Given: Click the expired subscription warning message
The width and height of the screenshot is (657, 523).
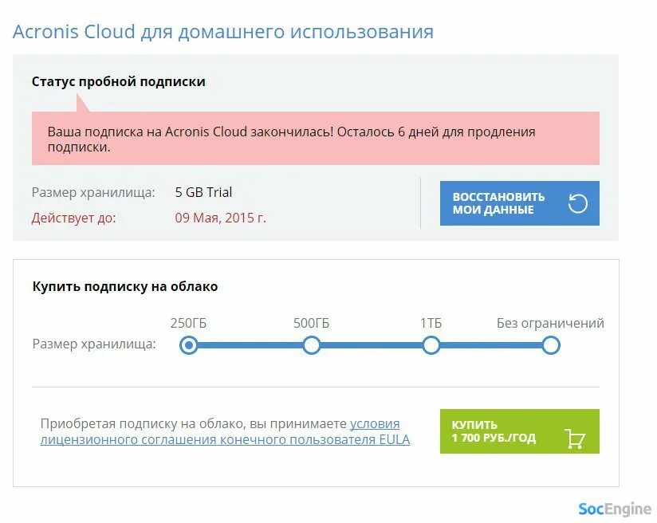Looking at the screenshot, I should point(316,139).
